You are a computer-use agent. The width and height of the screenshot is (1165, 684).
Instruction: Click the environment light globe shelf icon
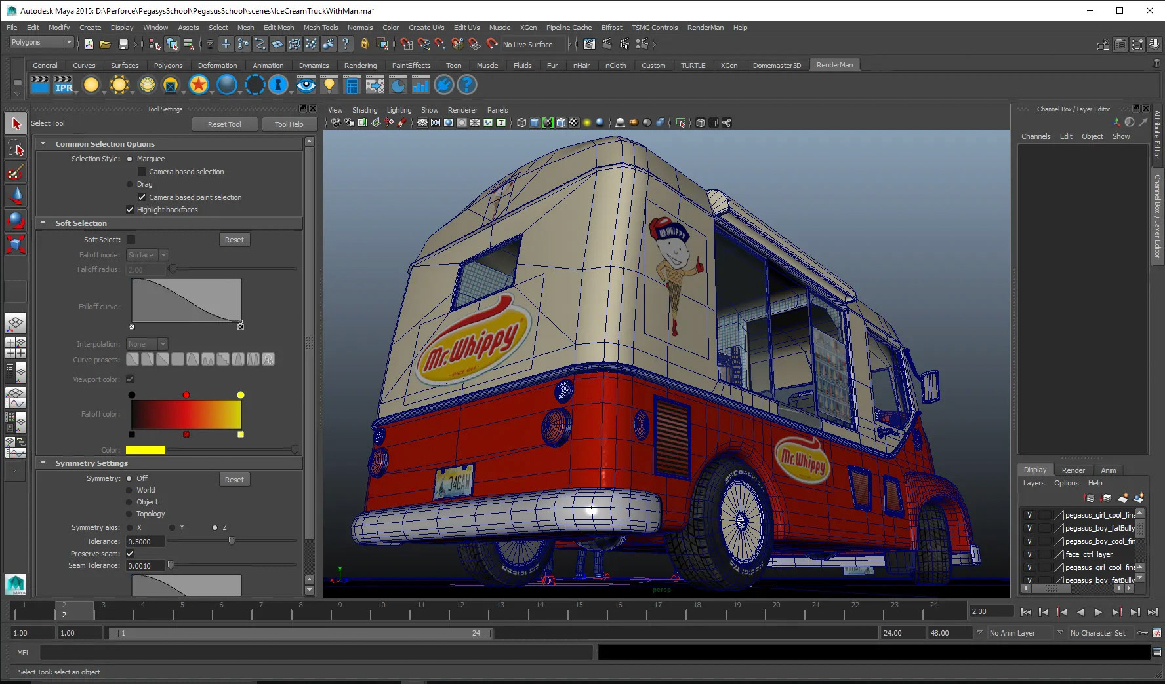[148, 85]
